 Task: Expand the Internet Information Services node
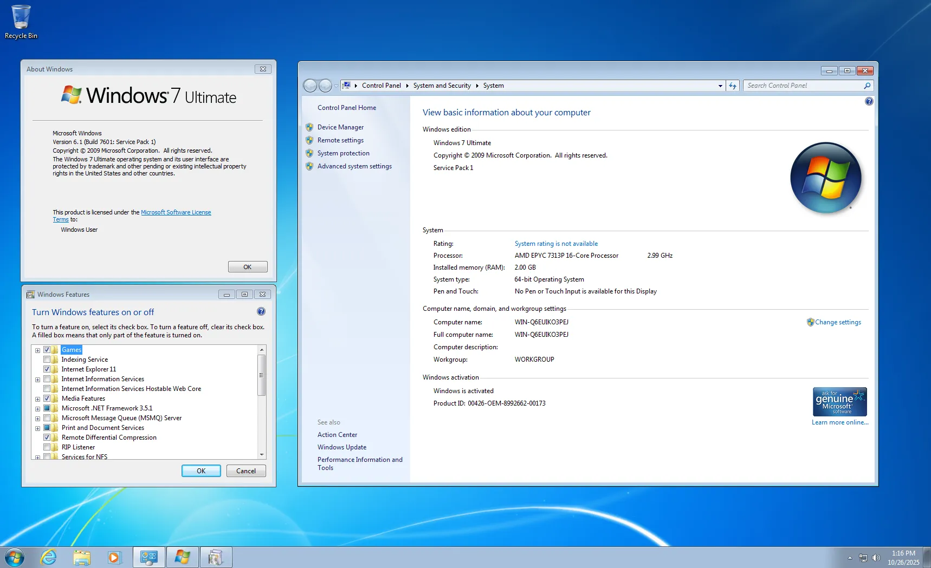37,380
